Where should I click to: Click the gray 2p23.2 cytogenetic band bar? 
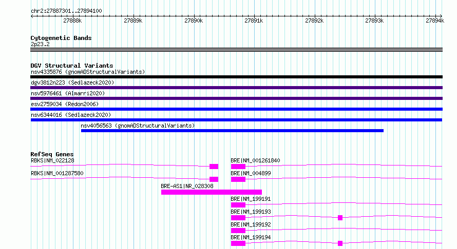click(236, 50)
